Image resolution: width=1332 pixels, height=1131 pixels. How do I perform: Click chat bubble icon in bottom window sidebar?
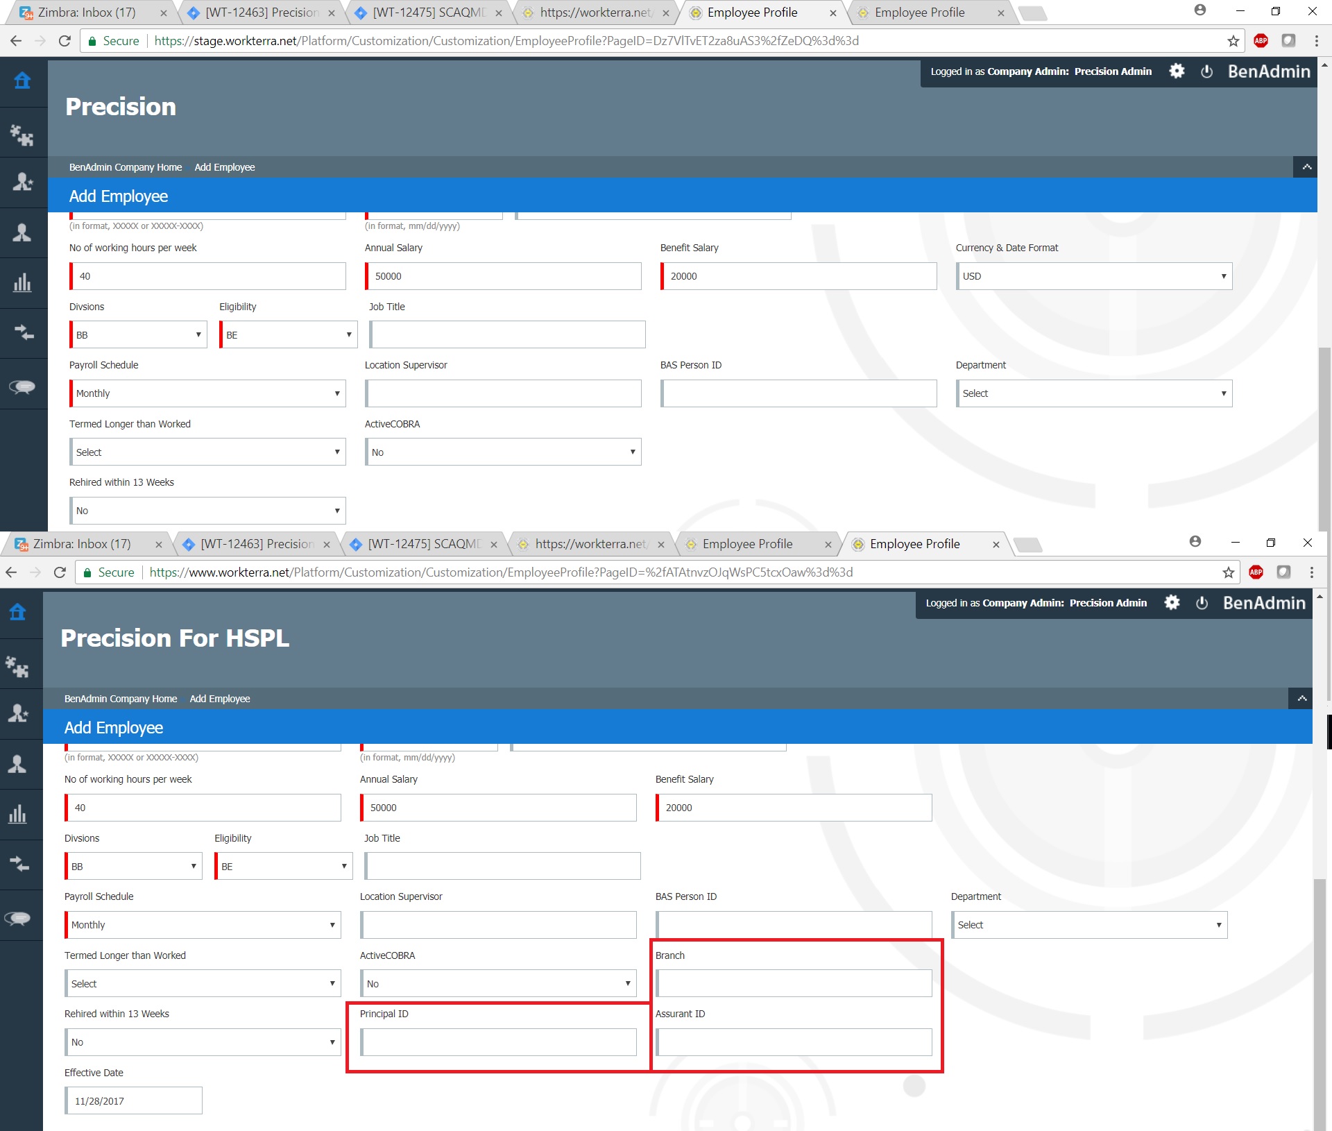17,918
